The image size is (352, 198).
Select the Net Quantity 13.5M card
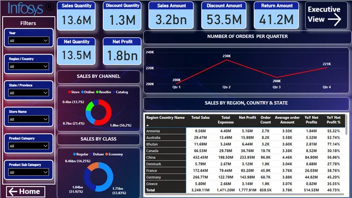[76, 51]
